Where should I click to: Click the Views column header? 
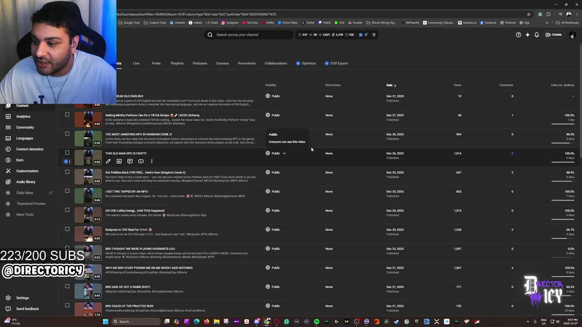[457, 85]
